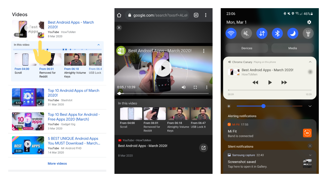This screenshot has height=182, width=327.
Task: Click the orange Mi Fit app icon
Action: coord(307,133)
